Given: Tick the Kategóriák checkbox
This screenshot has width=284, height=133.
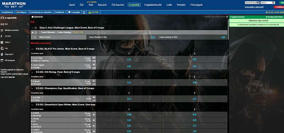Looking at the screenshot, I should pyautogui.click(x=32, y=17).
